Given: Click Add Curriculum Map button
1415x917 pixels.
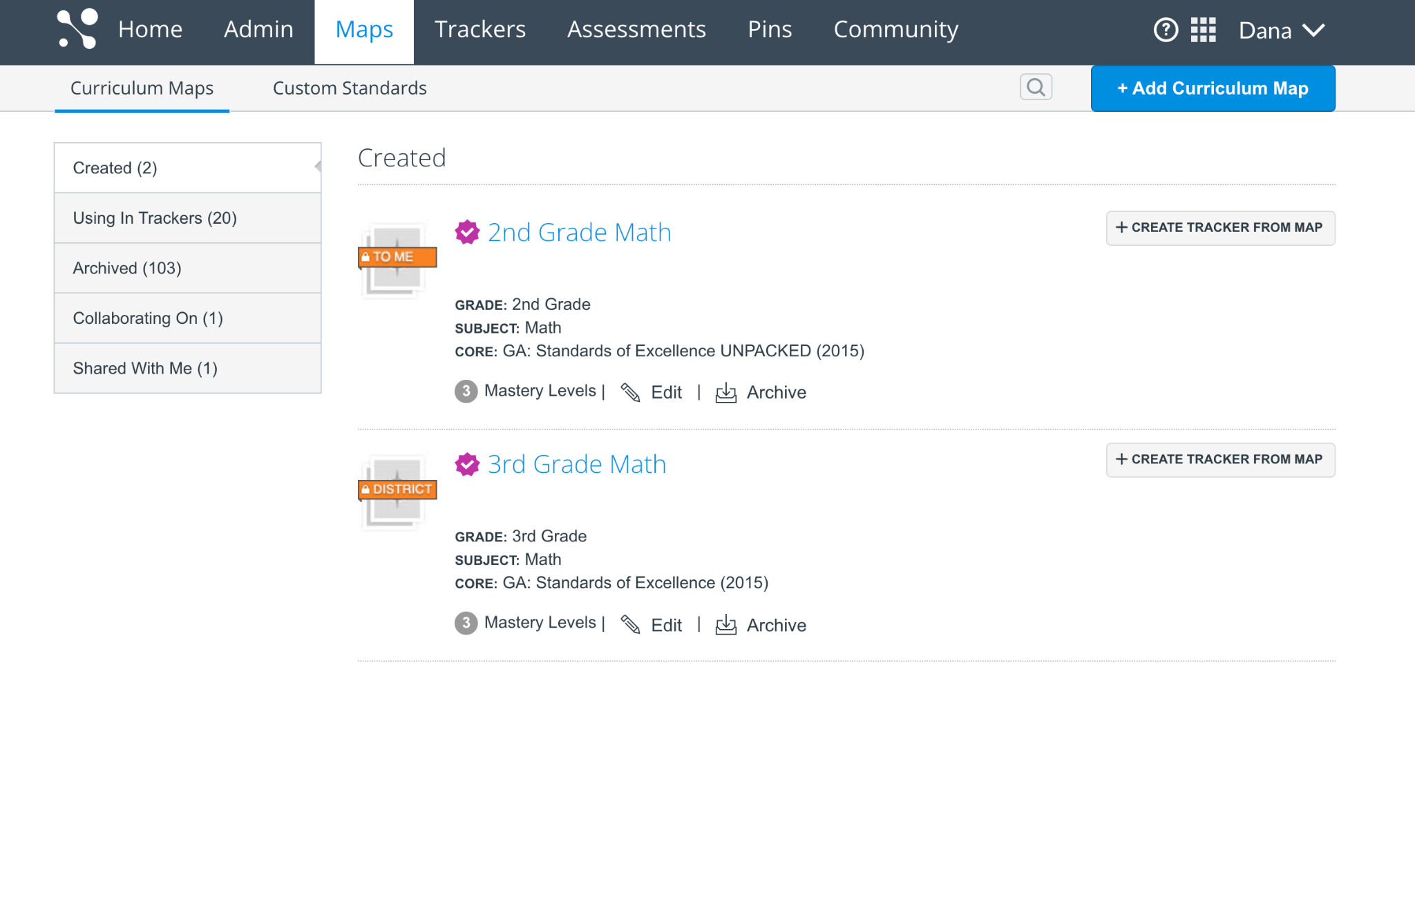Looking at the screenshot, I should (x=1213, y=88).
